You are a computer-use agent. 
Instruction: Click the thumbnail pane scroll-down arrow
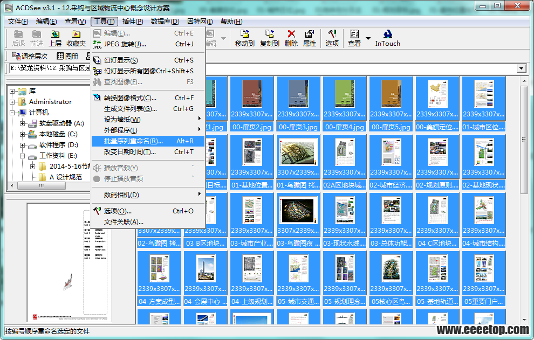(x=524, y=320)
